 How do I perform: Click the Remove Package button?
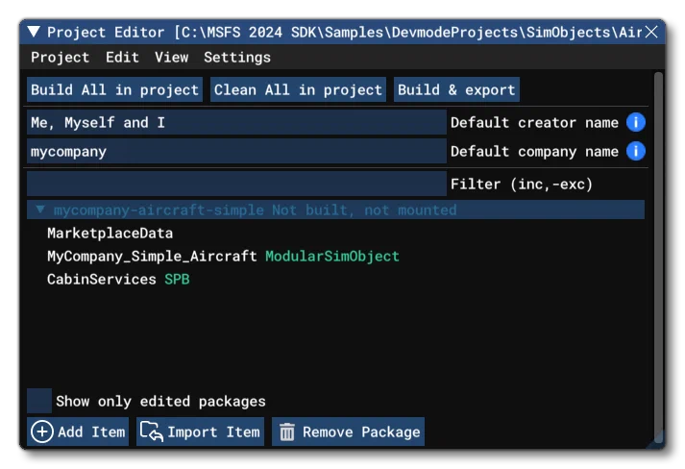coord(348,432)
